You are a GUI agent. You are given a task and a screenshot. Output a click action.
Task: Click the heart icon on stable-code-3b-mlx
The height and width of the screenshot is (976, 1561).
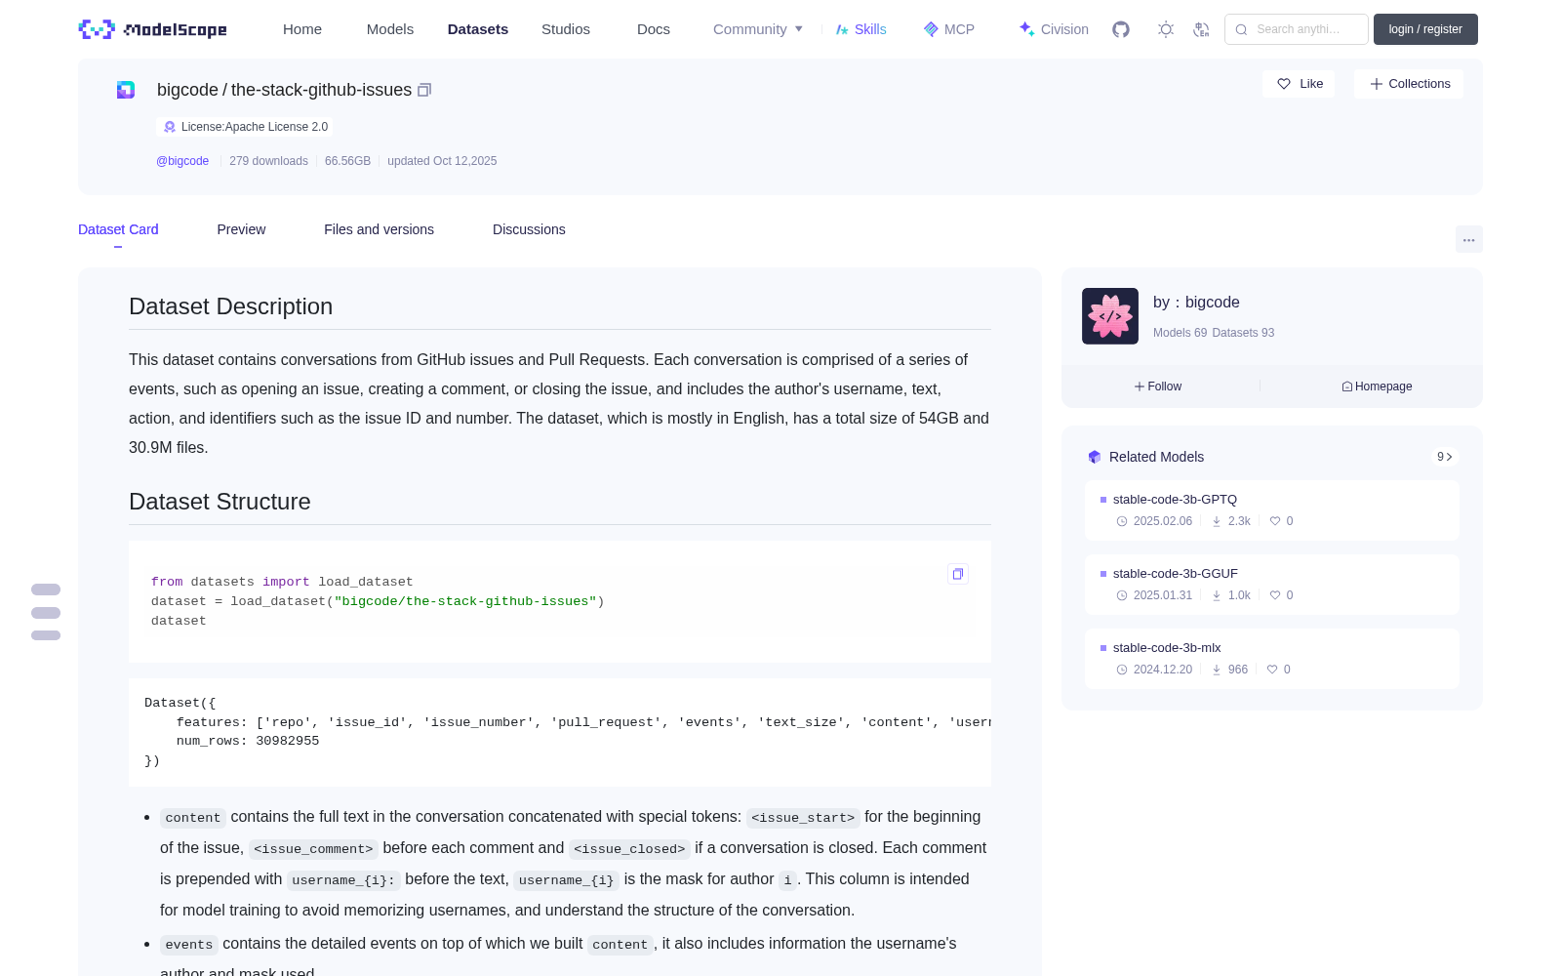pos(1271,670)
